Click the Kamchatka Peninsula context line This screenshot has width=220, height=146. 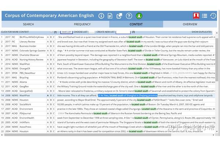pos(120,113)
